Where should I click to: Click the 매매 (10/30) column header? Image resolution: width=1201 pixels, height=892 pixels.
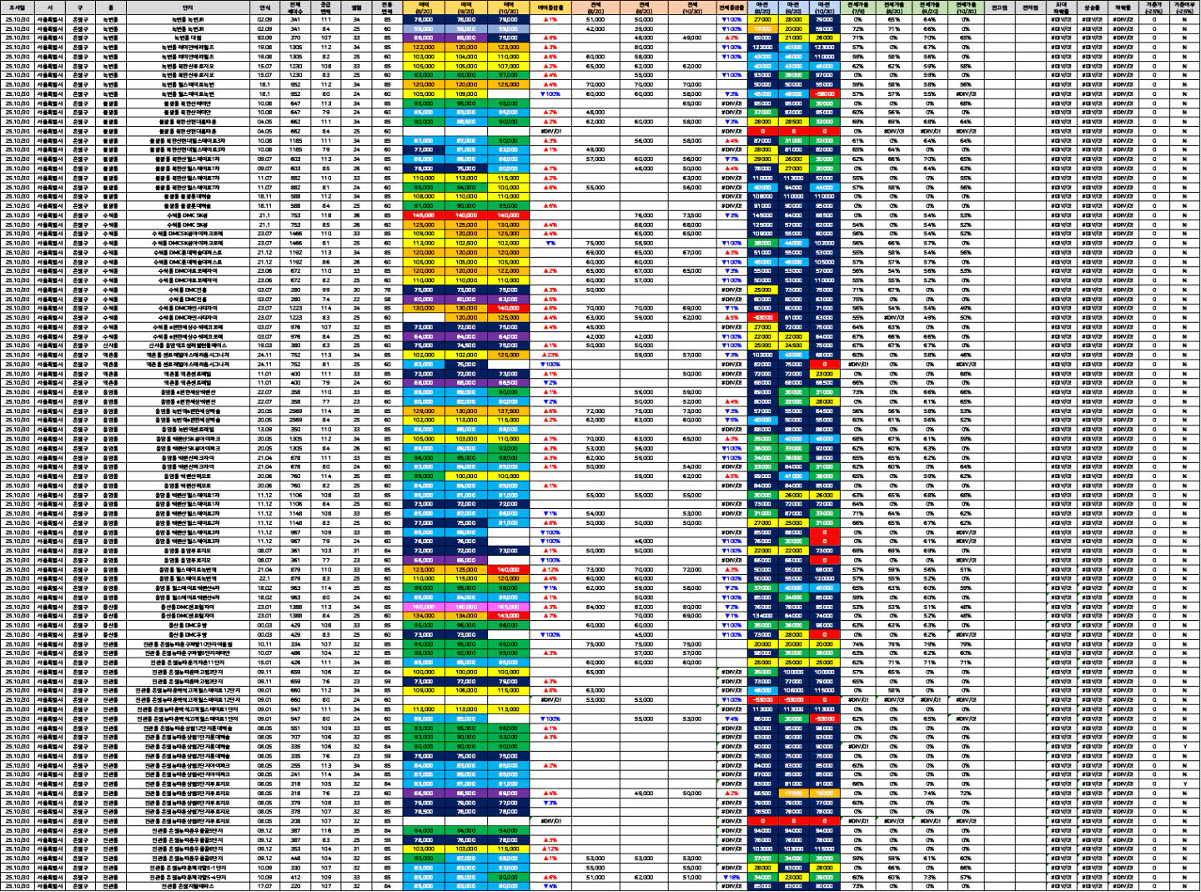[x=509, y=8]
